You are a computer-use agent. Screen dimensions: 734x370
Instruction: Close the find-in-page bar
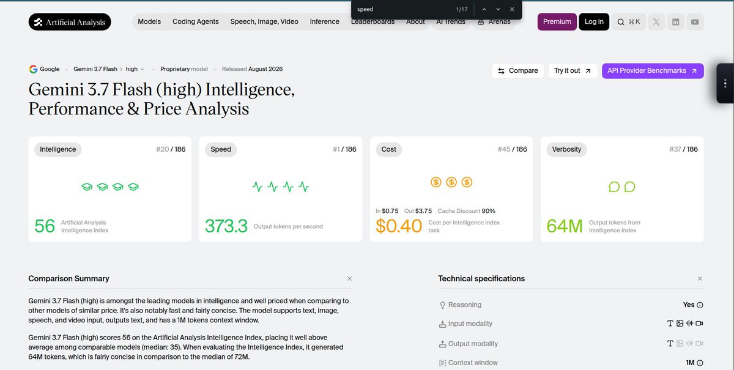coord(512,9)
